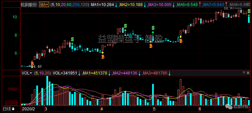This screenshot has height=113, width=252.
Task: Click the VOL=341951 readout
Action: [x=65, y=73]
